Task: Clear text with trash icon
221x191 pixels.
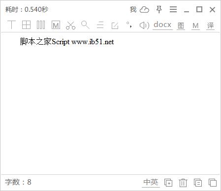Action: pyautogui.click(x=183, y=183)
